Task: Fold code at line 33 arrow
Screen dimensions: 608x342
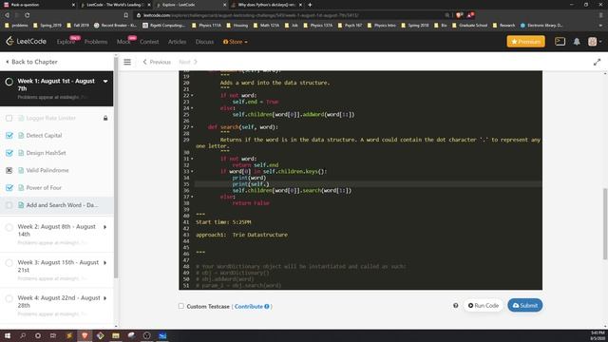Action: [192, 171]
